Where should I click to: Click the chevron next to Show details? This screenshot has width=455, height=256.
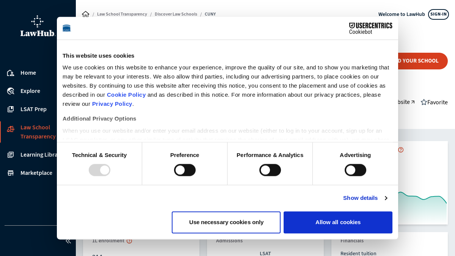[386, 198]
